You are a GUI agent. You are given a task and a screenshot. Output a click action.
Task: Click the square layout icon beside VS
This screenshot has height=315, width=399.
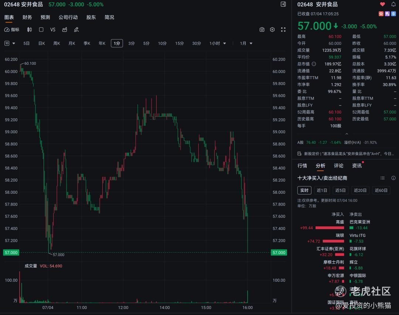tap(41, 30)
